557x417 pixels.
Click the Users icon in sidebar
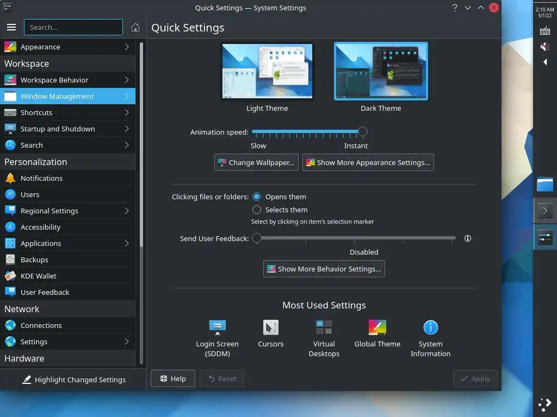click(10, 194)
